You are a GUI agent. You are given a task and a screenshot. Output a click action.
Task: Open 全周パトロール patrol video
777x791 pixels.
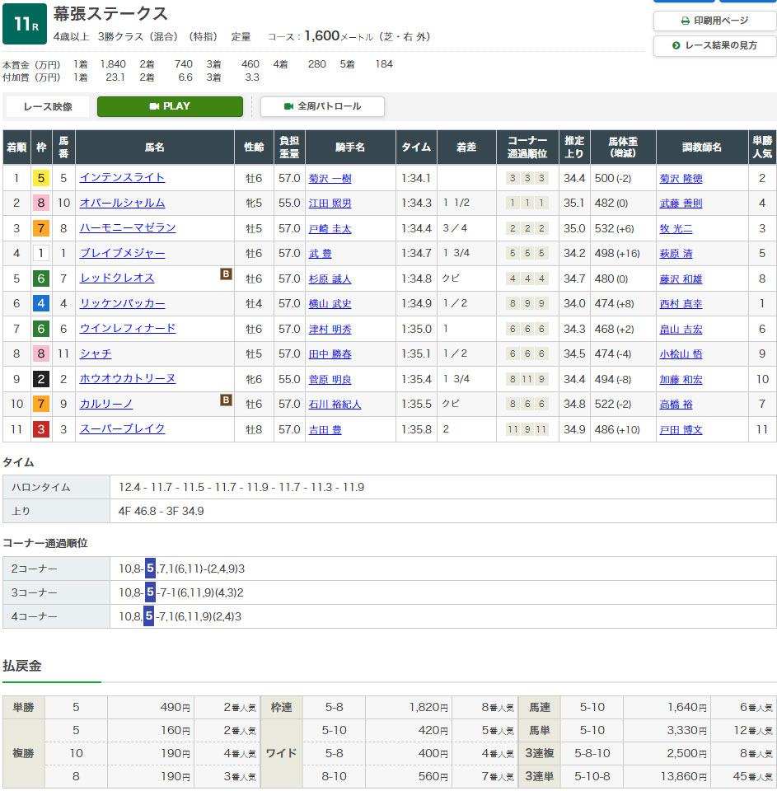(x=322, y=106)
